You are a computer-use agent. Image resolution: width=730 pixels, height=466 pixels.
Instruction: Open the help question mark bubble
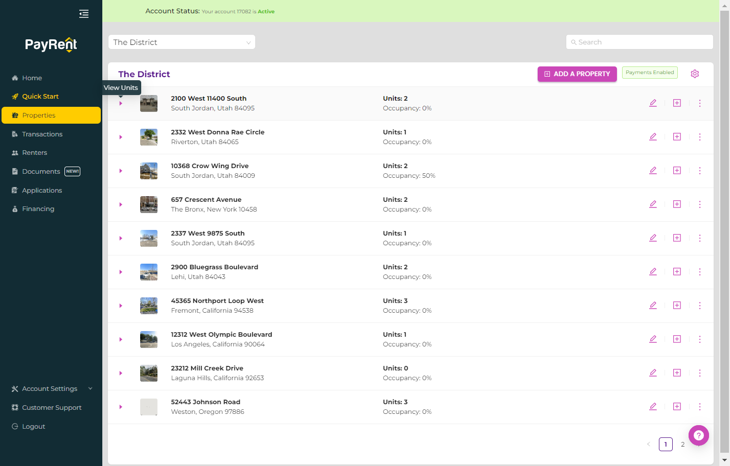[699, 436]
